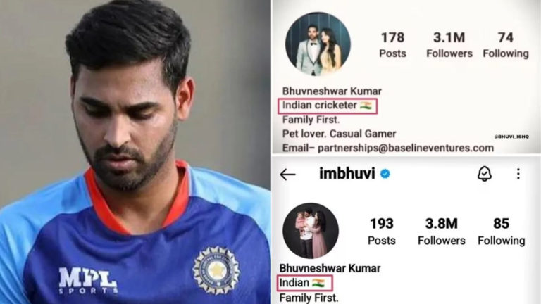This screenshot has height=304, width=541.
Task: Select the highlighted Indian cricketer bio line
Action: 328,106
